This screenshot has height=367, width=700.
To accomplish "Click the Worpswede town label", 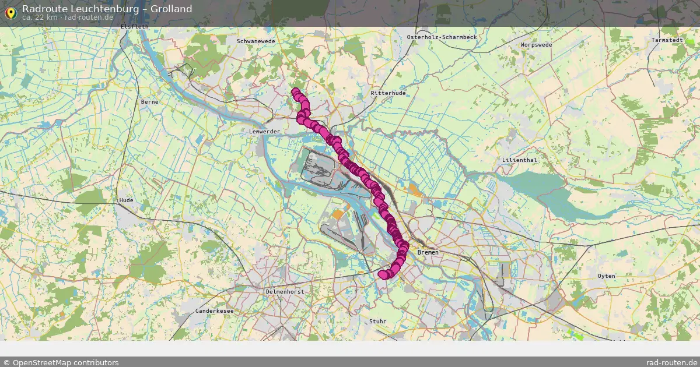I will pos(536,44).
